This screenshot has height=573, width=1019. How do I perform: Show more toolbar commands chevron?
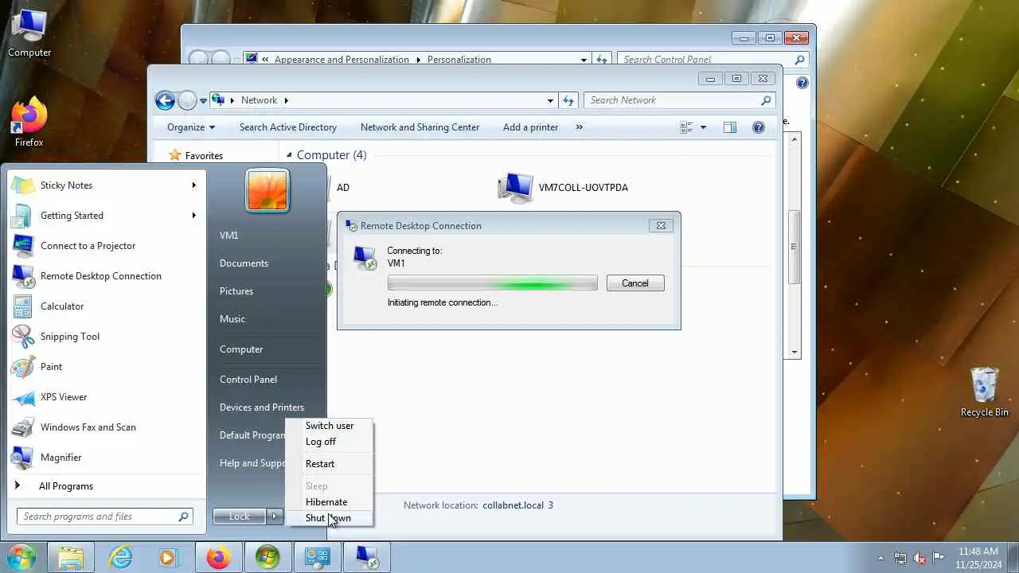coord(579,127)
